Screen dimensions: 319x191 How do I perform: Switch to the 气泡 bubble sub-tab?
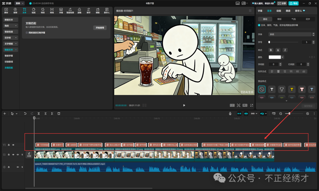[x=294, y=19]
